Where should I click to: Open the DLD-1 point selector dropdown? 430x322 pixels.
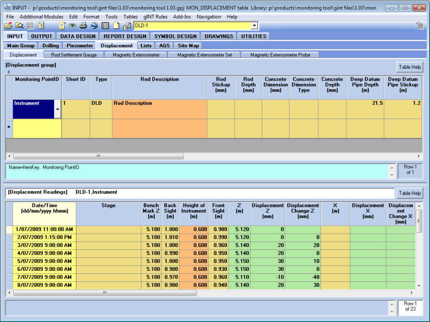tap(254, 26)
